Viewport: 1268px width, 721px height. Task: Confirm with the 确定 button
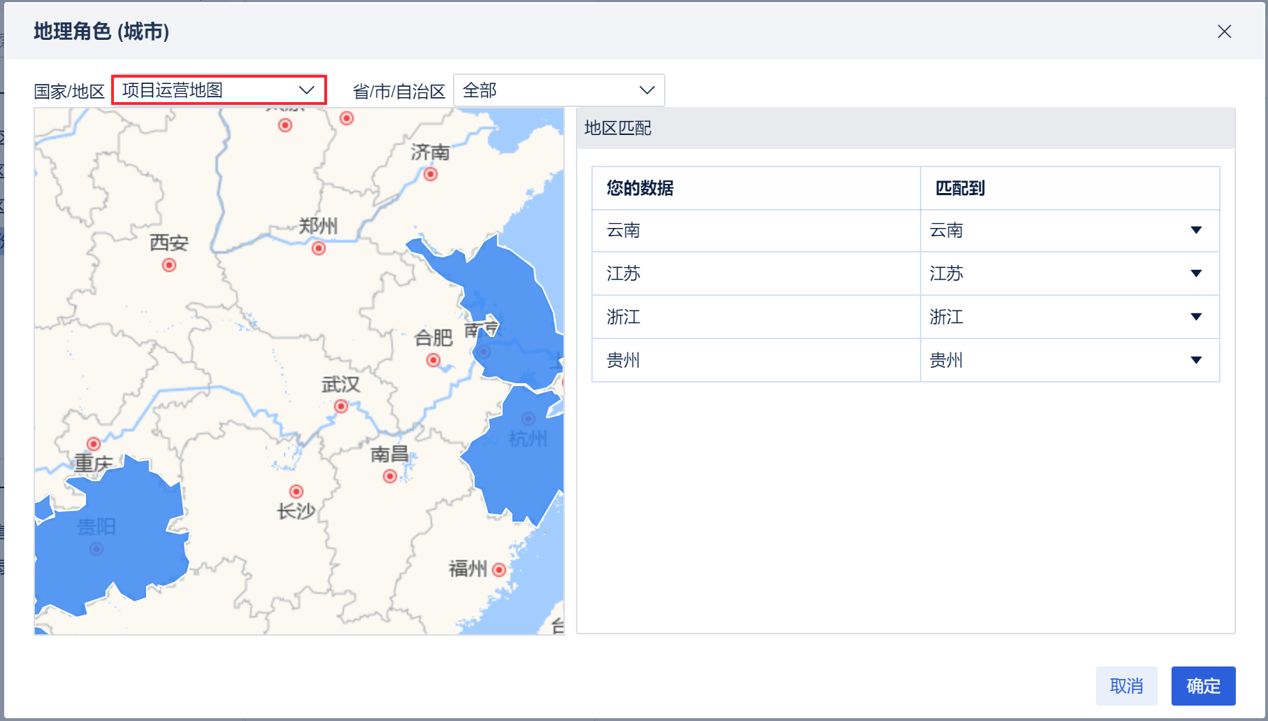click(x=1204, y=686)
